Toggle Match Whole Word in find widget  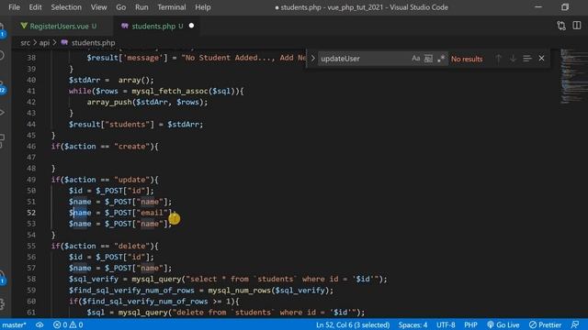tap(428, 59)
